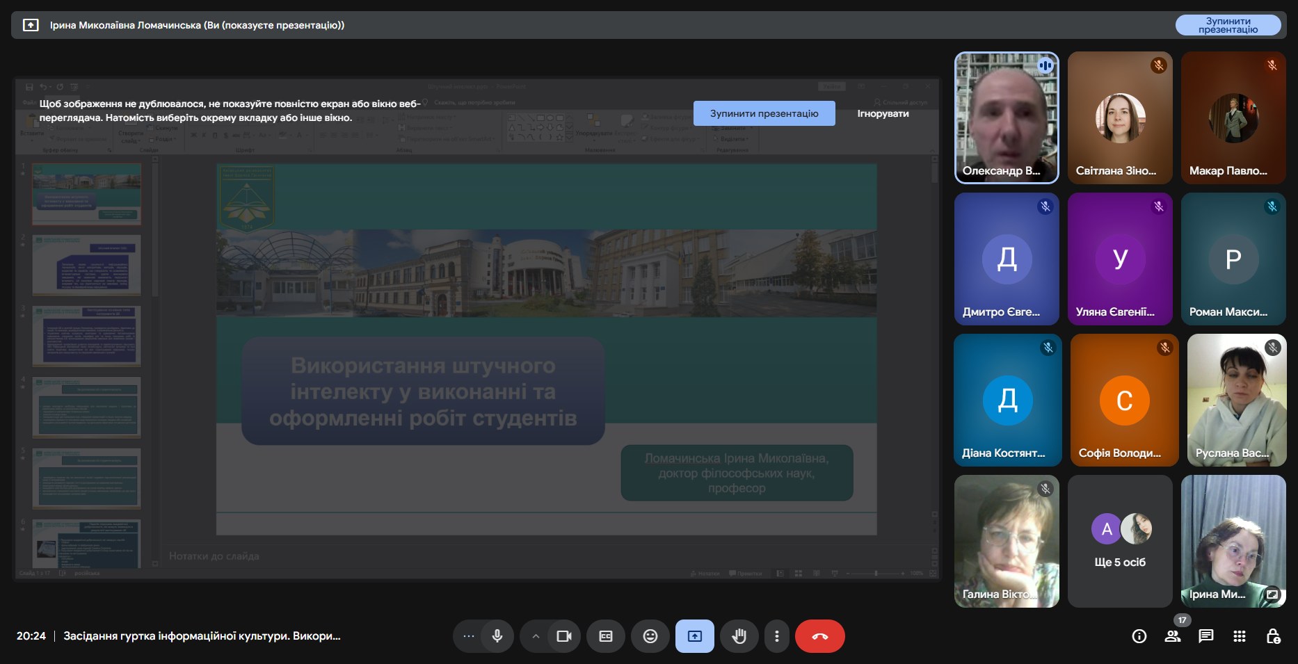Open the chat panel

coord(1206,636)
